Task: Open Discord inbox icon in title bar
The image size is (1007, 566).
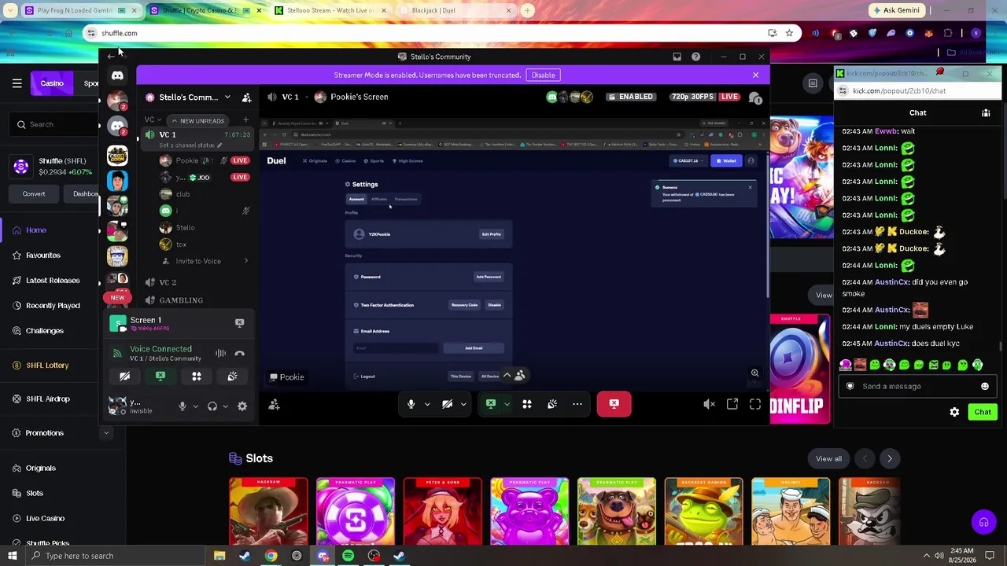Action: pyautogui.click(x=677, y=57)
